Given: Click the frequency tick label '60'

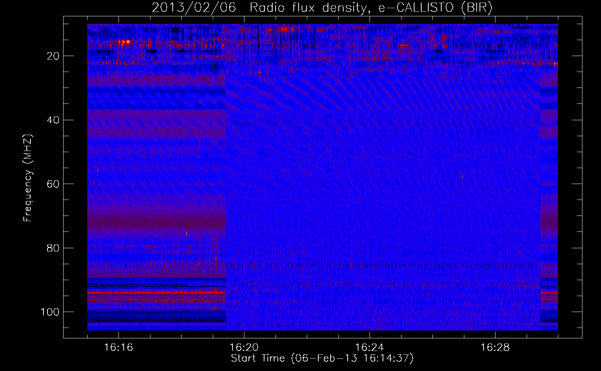Looking at the screenshot, I should pyautogui.click(x=53, y=184).
